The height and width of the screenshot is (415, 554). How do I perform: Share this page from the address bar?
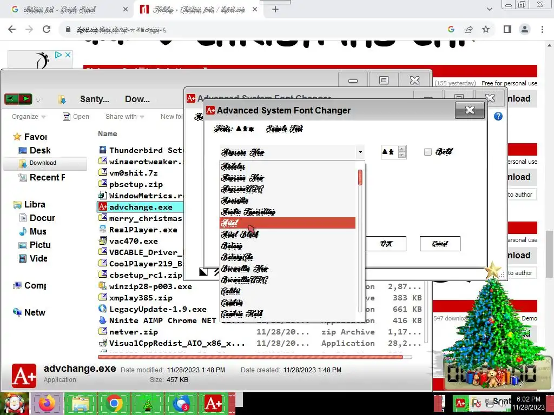click(x=469, y=29)
